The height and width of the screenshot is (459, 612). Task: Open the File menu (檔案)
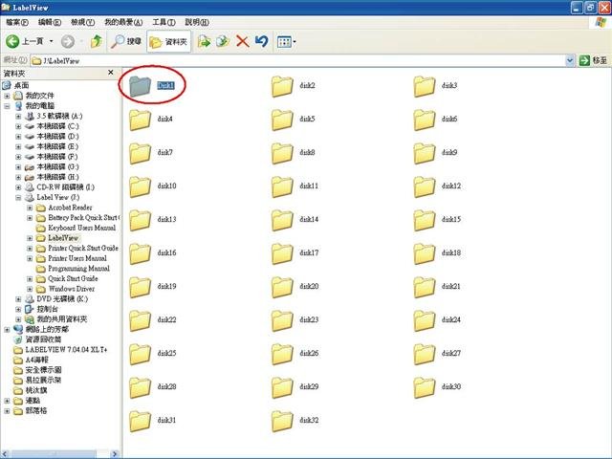click(17, 22)
